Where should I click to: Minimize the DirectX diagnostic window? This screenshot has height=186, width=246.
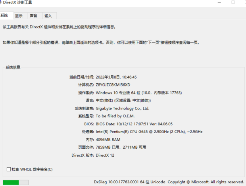(219, 2)
